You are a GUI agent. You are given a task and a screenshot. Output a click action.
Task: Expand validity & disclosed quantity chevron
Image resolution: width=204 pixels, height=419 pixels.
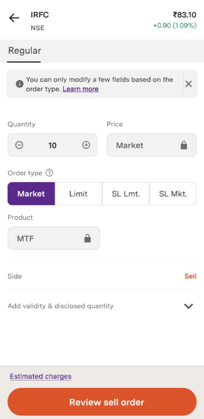tap(188, 306)
